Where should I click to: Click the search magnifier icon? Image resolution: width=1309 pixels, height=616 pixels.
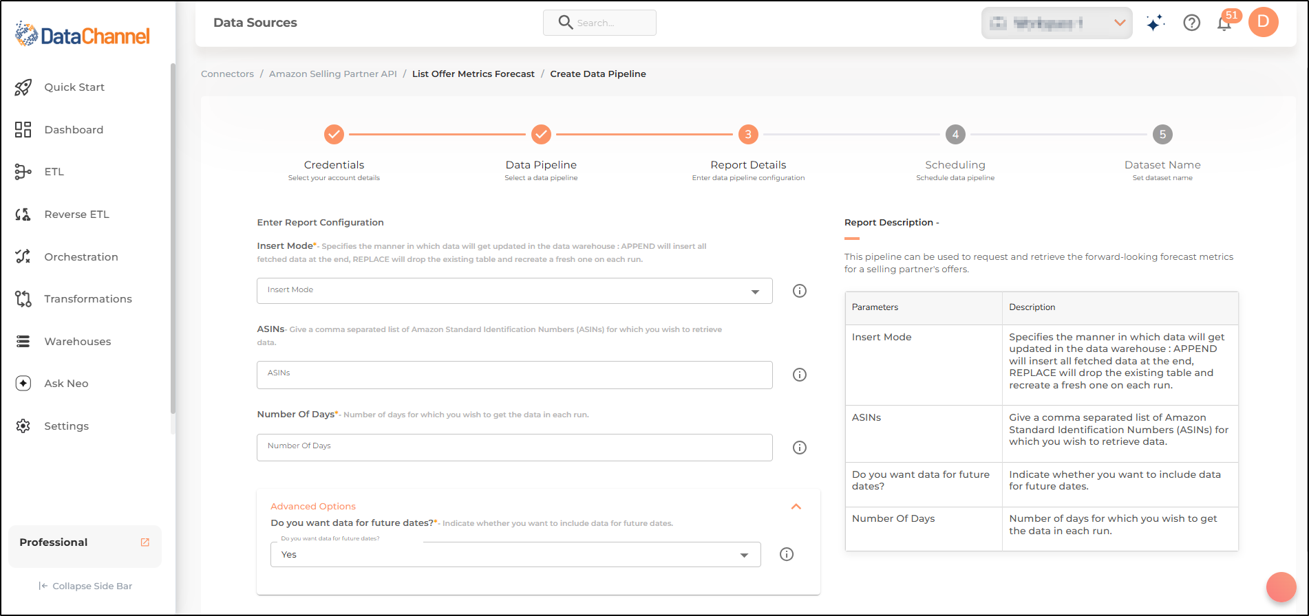[x=566, y=23]
